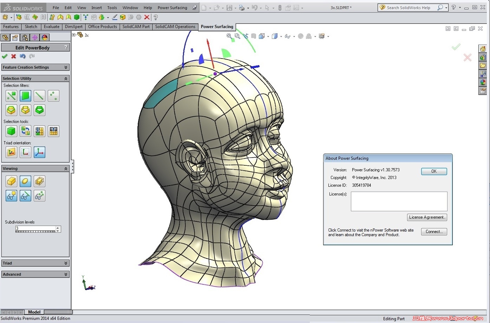Open the FeatureManager design tree tab
This screenshot has height=323, width=490.
5,37
